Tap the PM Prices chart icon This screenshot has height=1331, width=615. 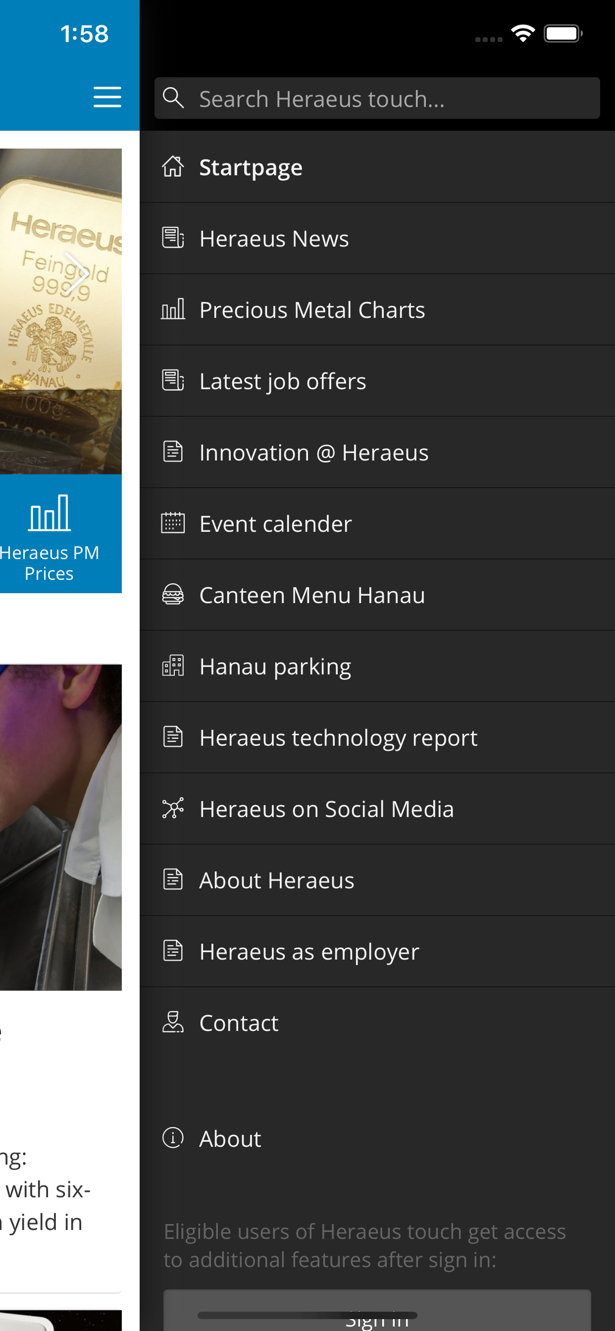(50, 512)
